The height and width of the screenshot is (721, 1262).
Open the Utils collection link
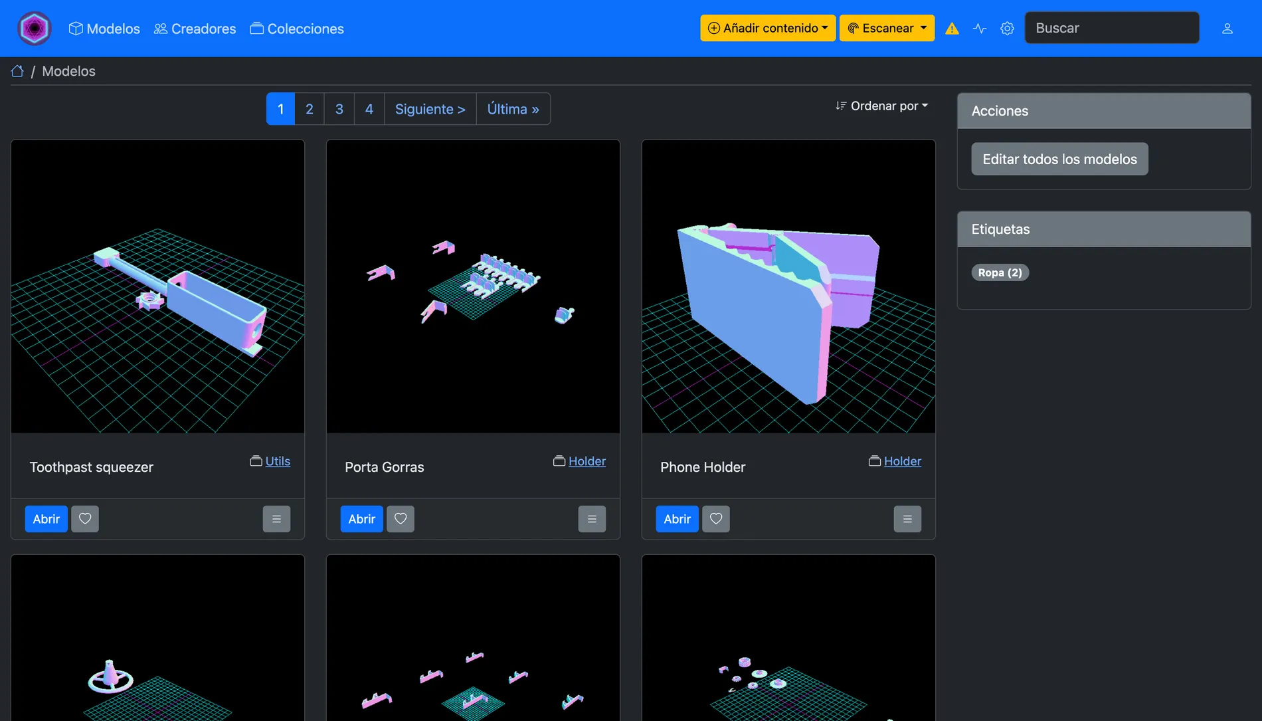[x=278, y=461]
